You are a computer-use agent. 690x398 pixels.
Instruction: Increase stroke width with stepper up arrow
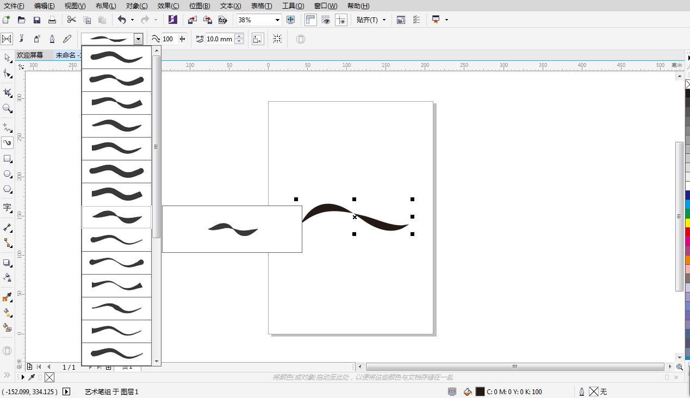239,36
